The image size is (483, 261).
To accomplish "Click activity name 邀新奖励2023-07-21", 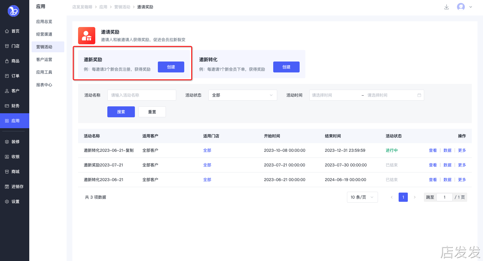I will (x=103, y=165).
